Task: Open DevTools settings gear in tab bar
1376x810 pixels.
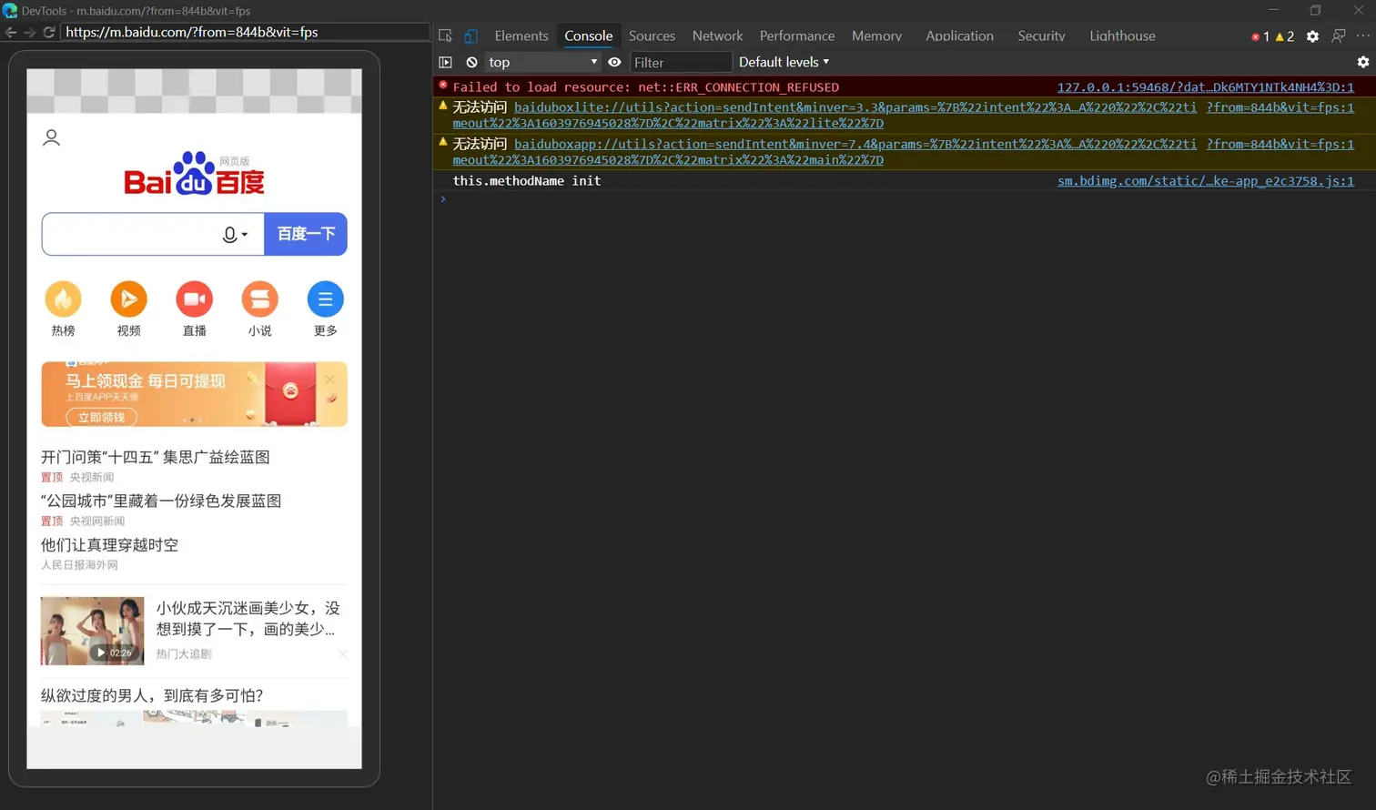Action: tap(1312, 36)
